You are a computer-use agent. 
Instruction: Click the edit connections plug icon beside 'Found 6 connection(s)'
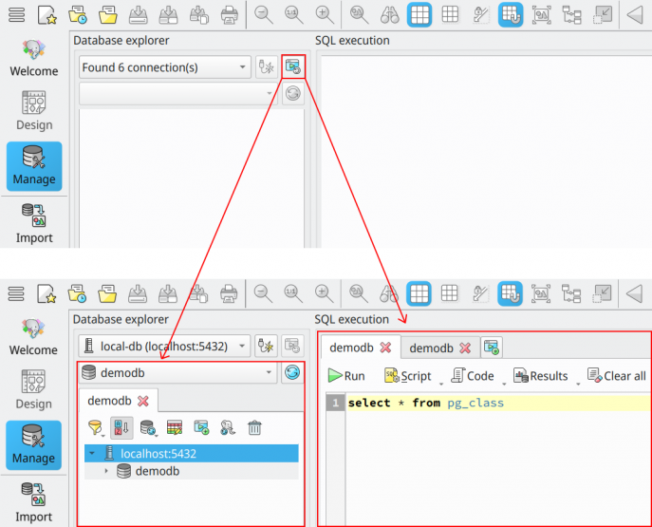(x=266, y=67)
